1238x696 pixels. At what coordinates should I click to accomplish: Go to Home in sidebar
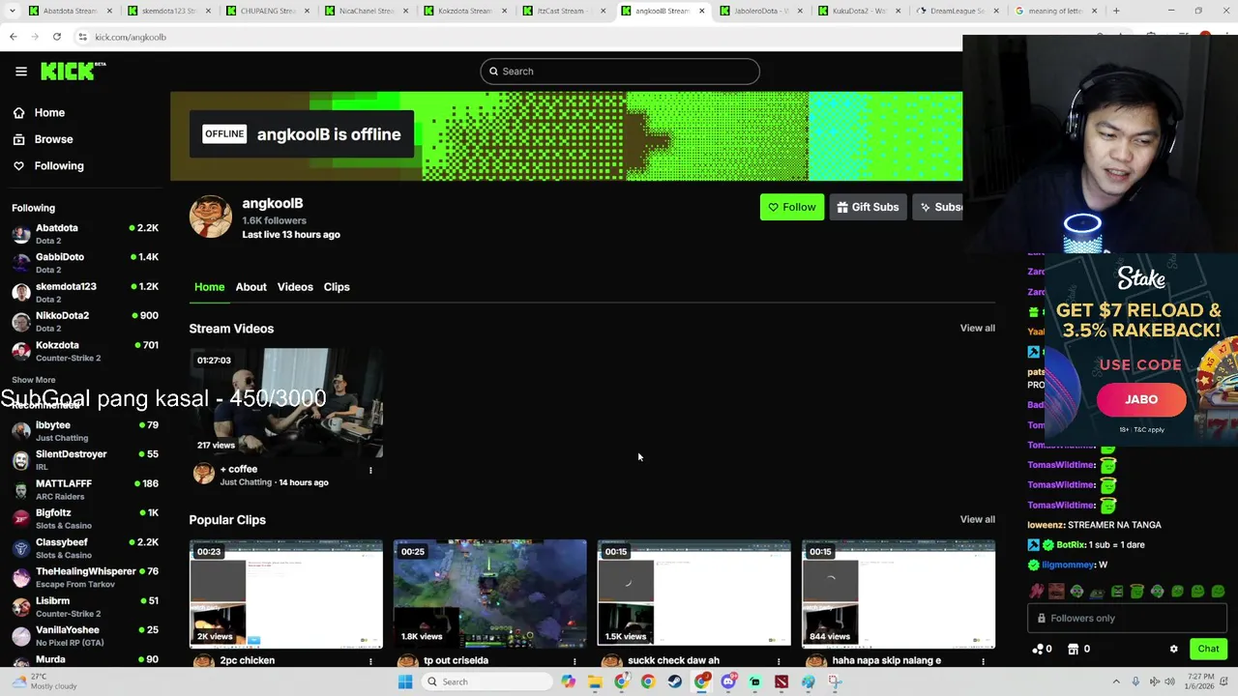click(x=39, y=113)
